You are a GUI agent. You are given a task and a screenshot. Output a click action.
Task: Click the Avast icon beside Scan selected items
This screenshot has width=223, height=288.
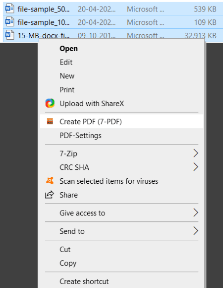50,181
